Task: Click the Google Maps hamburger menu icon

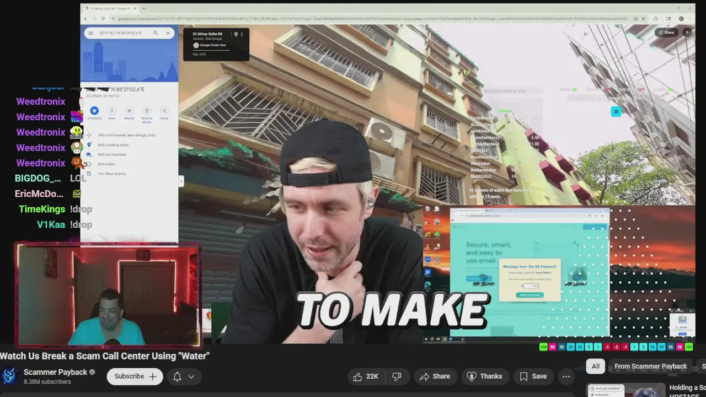Action: pyautogui.click(x=91, y=33)
